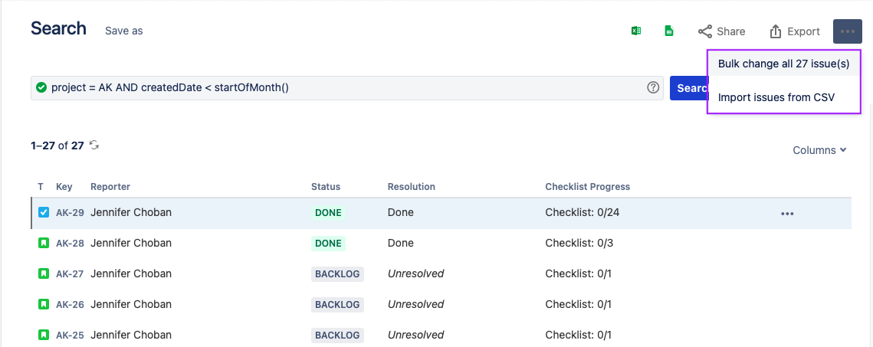Click the story type icon for AK-26
The image size is (873, 347).
[44, 304]
